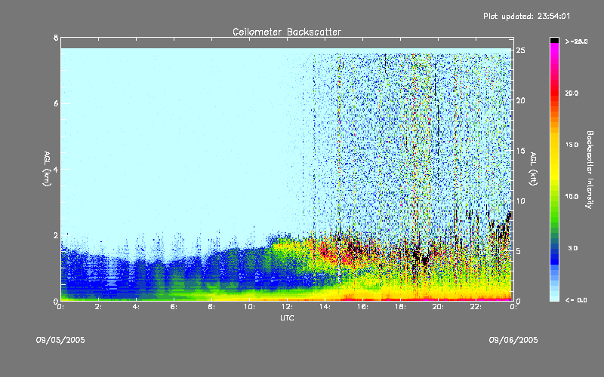The height and width of the screenshot is (377, 604).
Task: Click the '25' tick on the kft axis
Action: (x=521, y=51)
